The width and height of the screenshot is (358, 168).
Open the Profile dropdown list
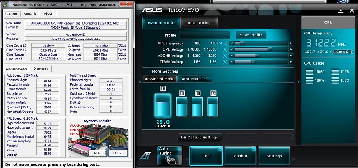(x=205, y=35)
